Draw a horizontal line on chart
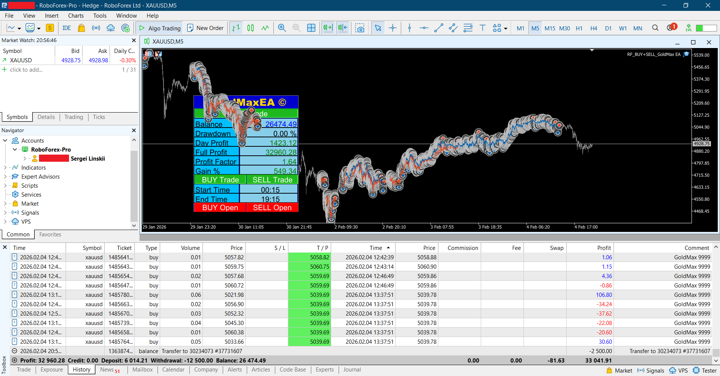This screenshot has height=376, width=720. [x=424, y=28]
